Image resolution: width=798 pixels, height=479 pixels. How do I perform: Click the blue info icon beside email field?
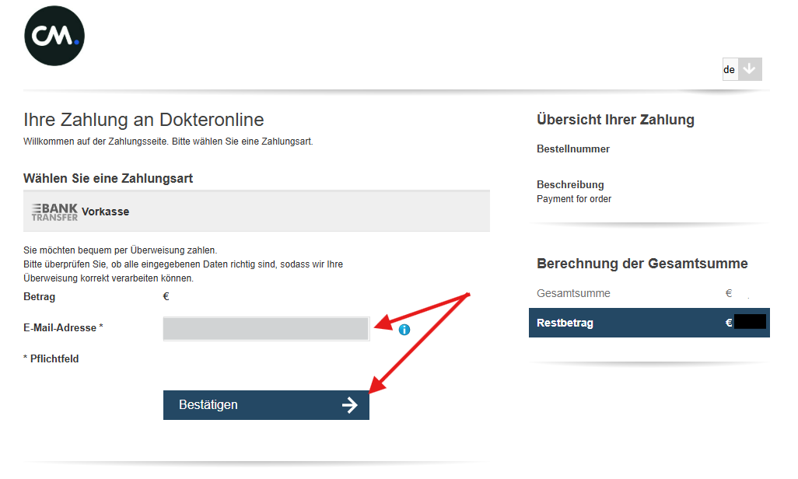pyautogui.click(x=404, y=330)
